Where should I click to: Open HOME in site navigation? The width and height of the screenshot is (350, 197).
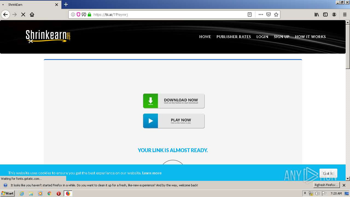(205, 37)
